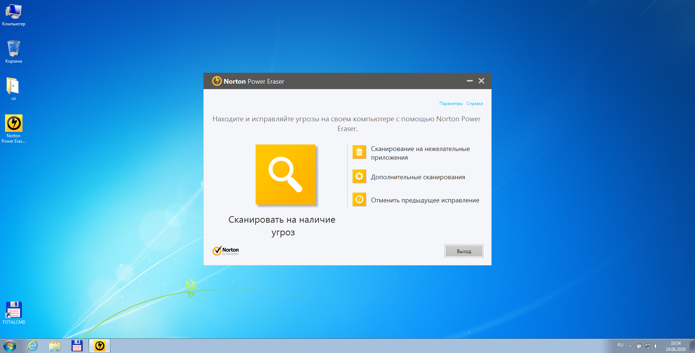
Task: Open the Параметры settings link
Action: (451, 104)
